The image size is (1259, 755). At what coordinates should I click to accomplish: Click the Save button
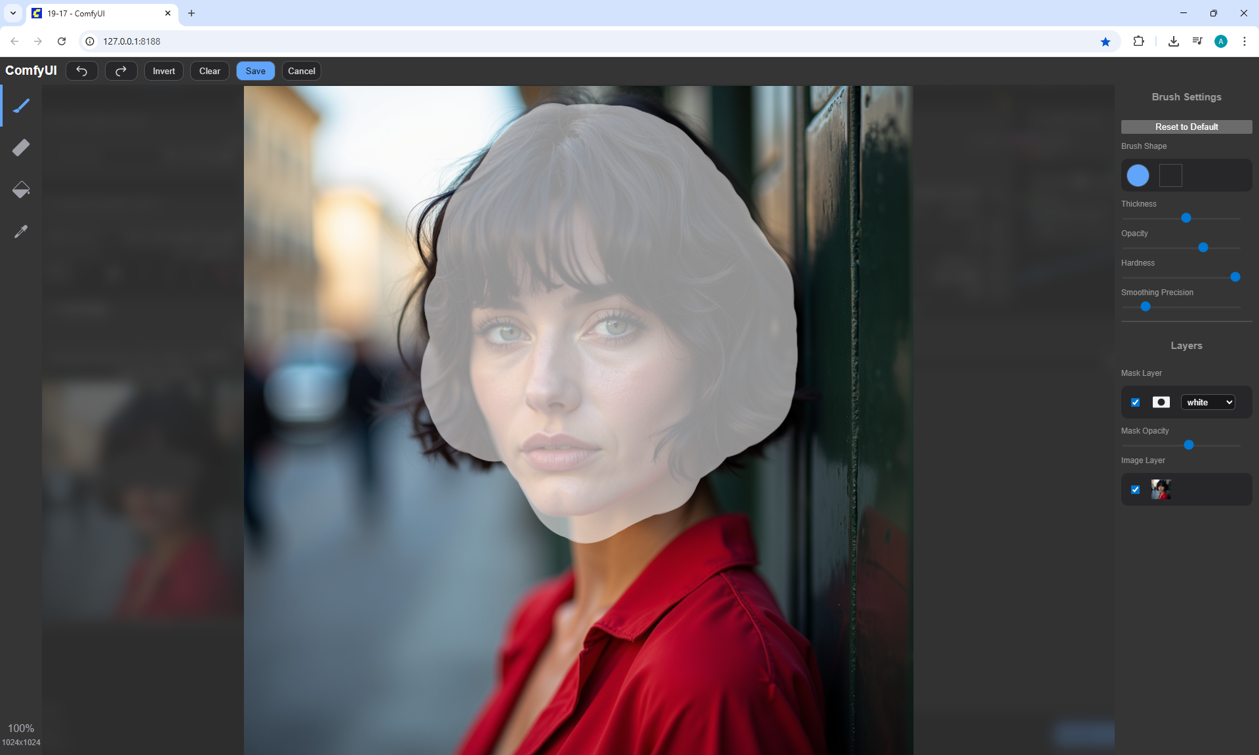255,71
